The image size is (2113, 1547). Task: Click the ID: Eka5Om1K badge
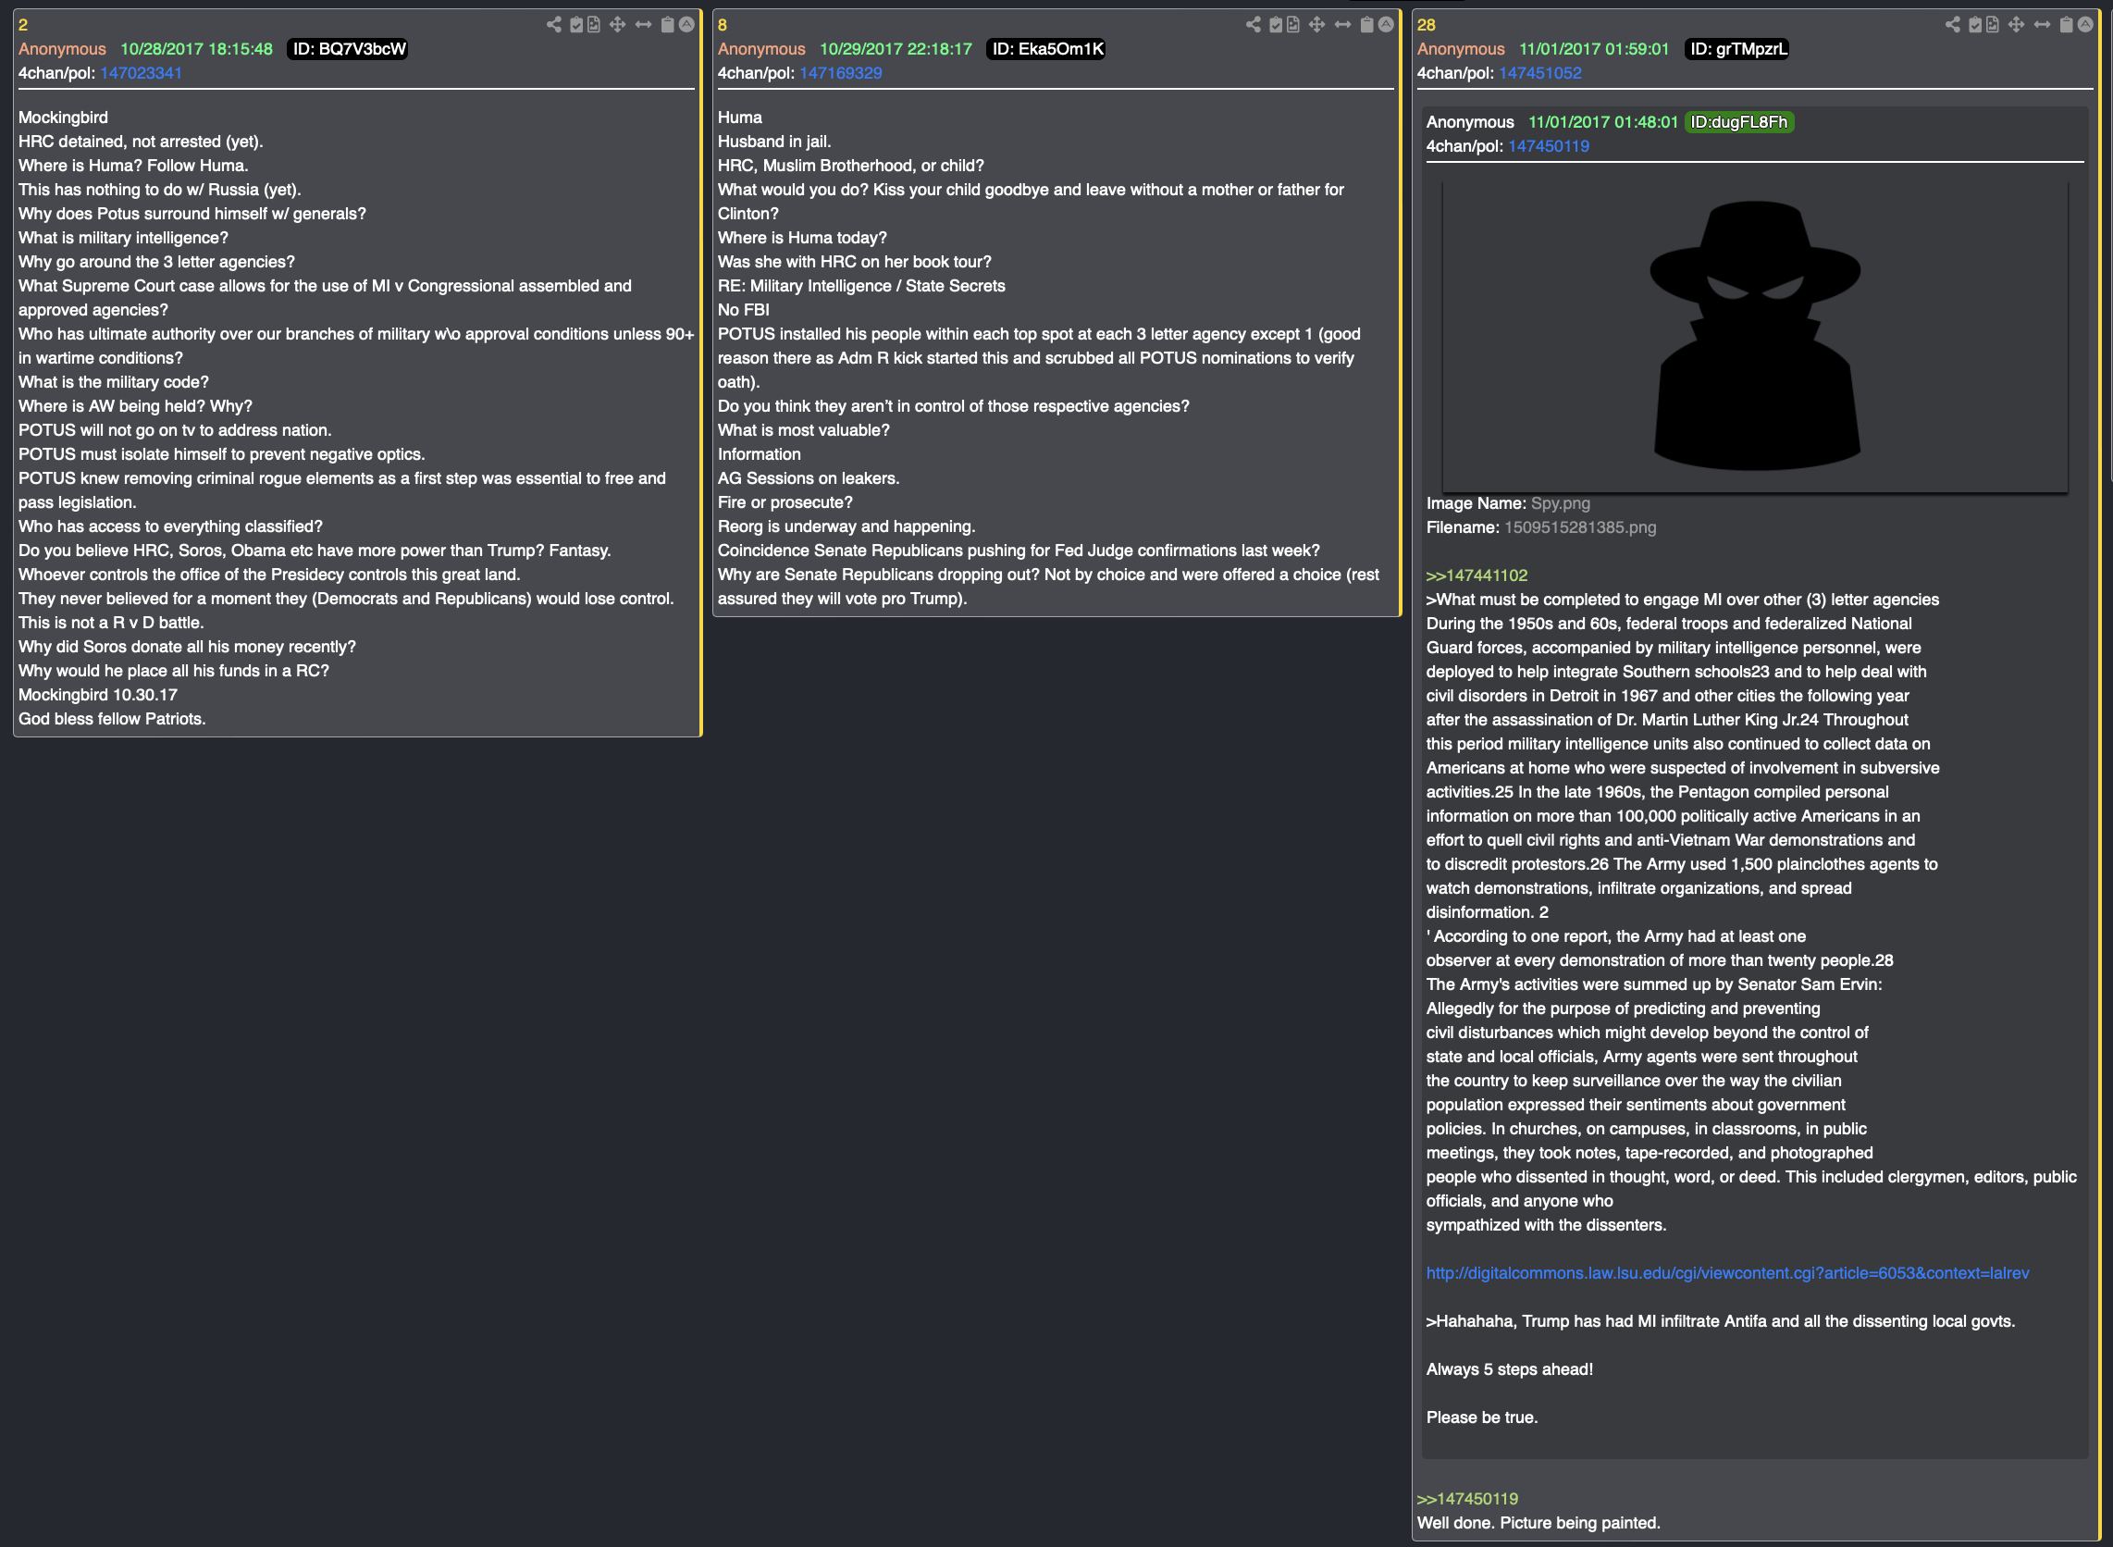(x=1046, y=49)
